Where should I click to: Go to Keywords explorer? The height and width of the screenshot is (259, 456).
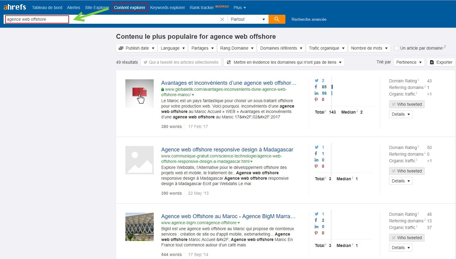click(168, 8)
